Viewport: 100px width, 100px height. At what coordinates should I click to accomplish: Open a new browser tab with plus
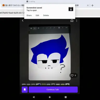(x=92, y=5)
